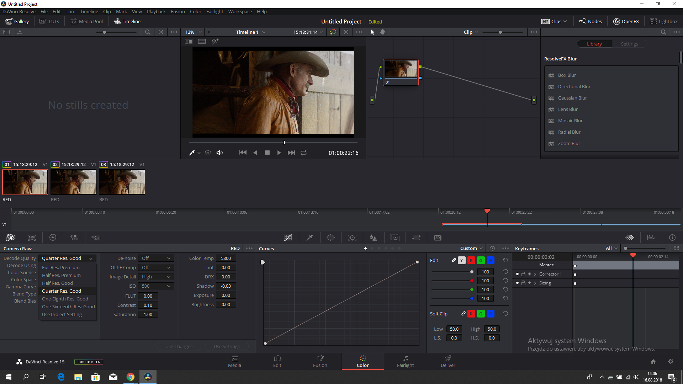Screen dimensions: 683x384
Task: Open the Scopes palette icon
Action: coord(651,238)
